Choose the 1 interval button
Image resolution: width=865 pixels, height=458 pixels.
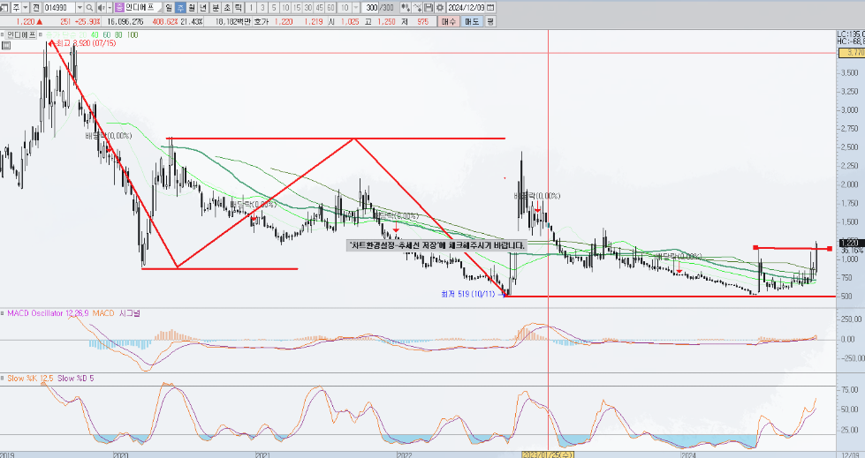pos(251,8)
